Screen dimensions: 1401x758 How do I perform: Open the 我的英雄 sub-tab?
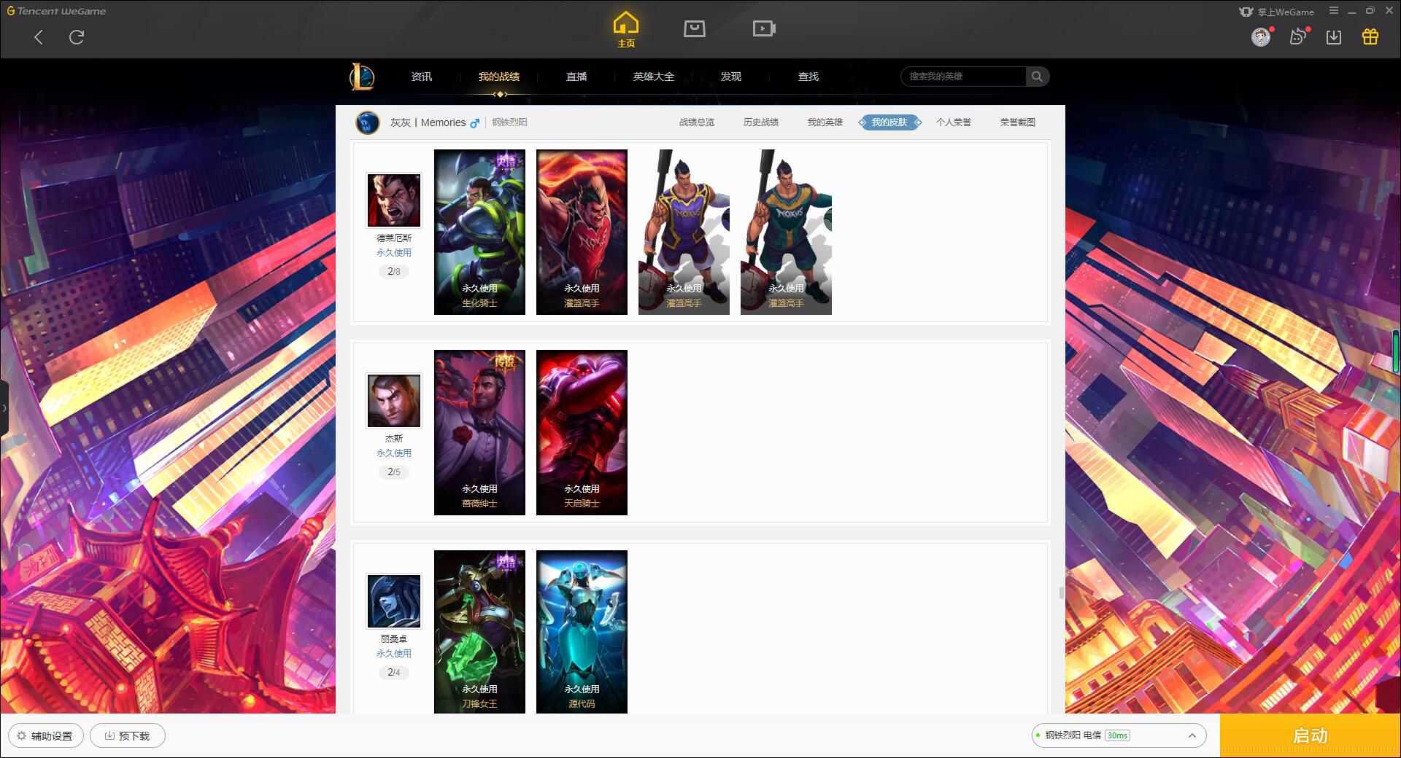(825, 122)
